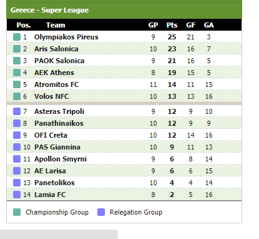
Task: Click the purple square next to Lamia FC
Action: coord(17,195)
